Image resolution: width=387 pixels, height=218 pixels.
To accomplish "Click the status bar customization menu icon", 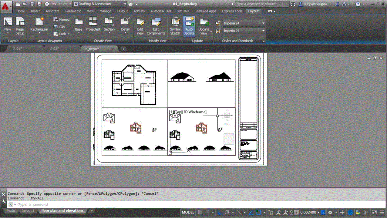I will (x=382, y=213).
